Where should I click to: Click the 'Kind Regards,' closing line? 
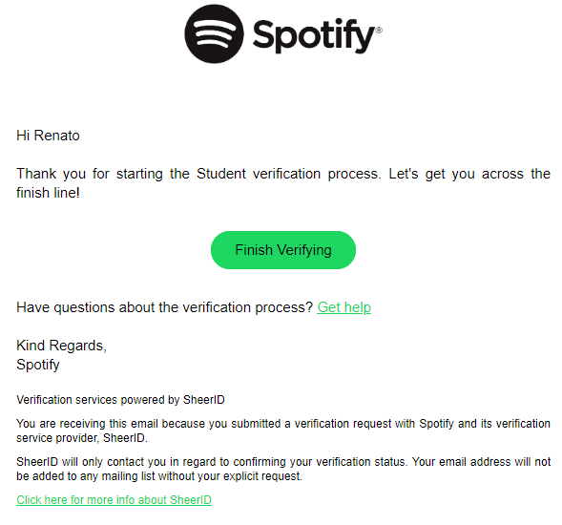tap(62, 346)
